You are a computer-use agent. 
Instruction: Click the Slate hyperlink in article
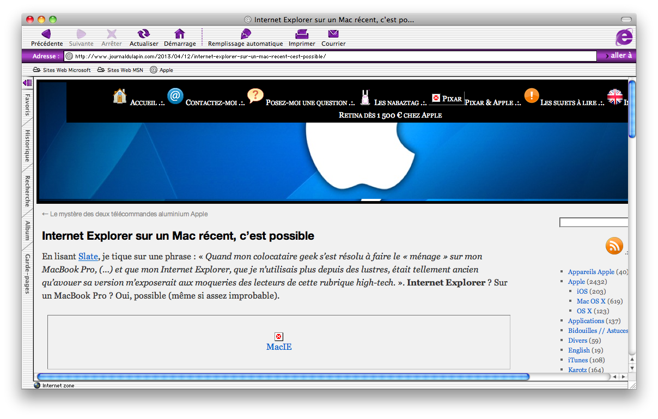88,256
